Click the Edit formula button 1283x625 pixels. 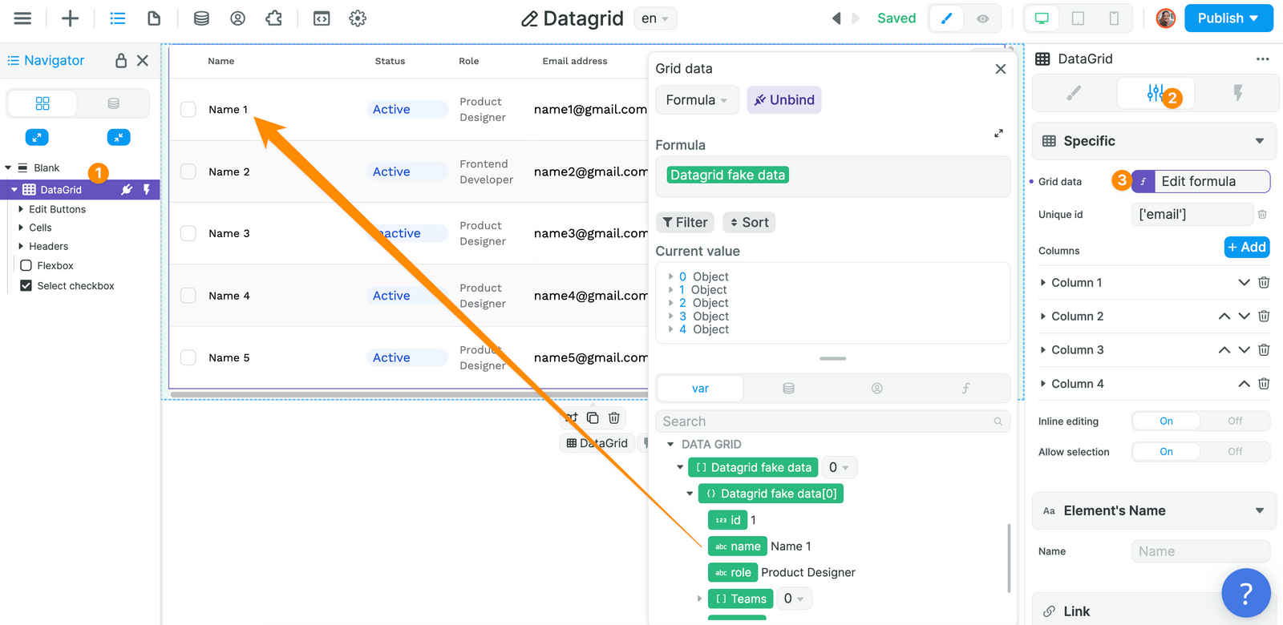pos(1201,181)
